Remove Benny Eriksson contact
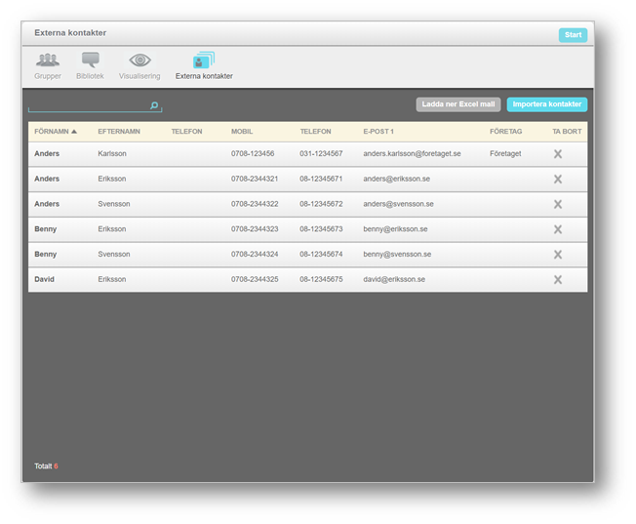636x524 pixels. coord(558,229)
